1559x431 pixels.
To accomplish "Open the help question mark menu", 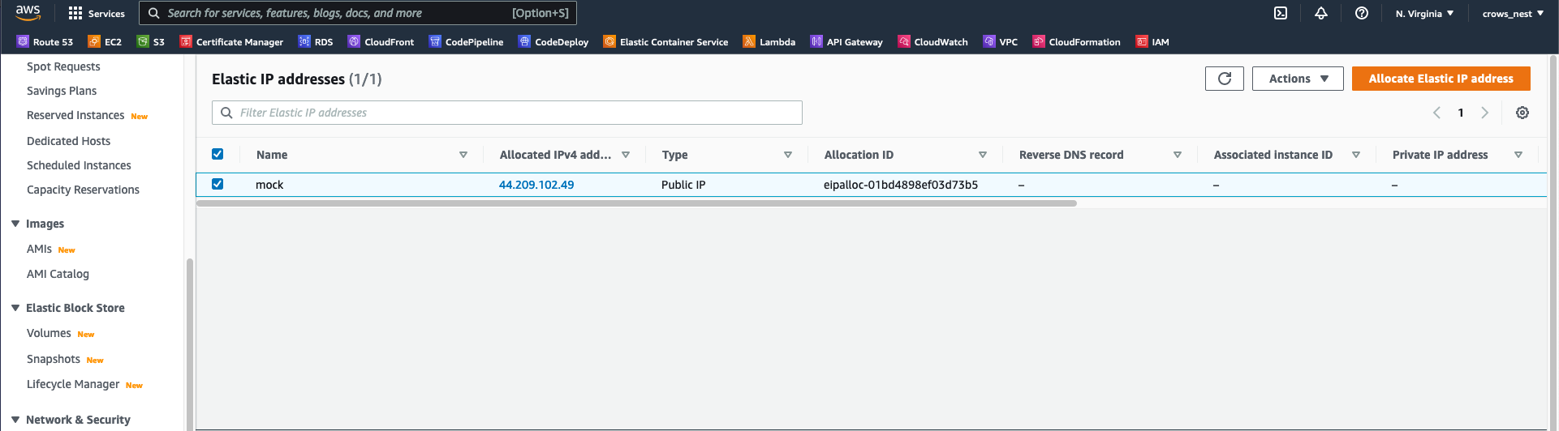I will [1362, 13].
